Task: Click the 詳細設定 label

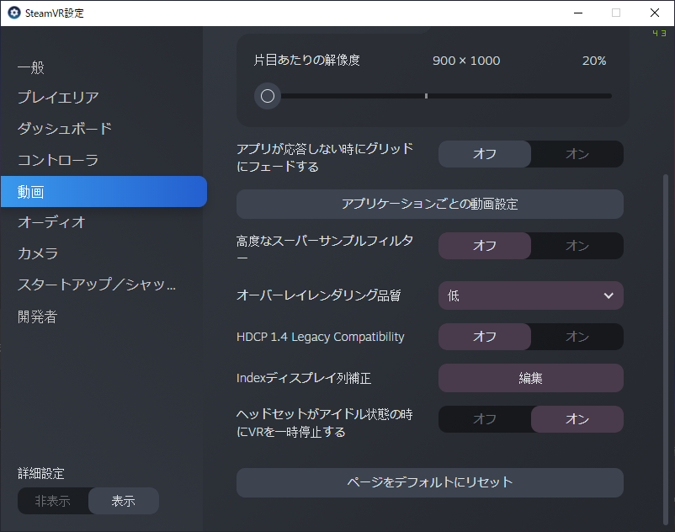Action: [x=41, y=473]
